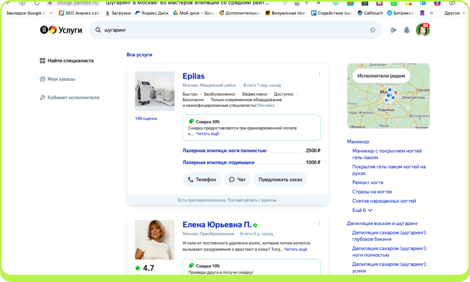
Task: Open the Битрикс24 bookmark
Action: (401, 13)
